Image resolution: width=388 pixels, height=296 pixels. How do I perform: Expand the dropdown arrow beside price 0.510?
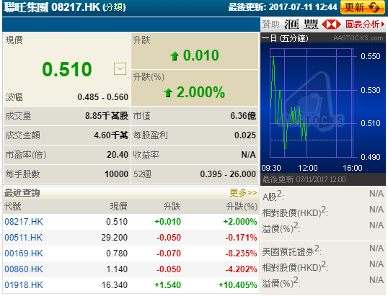pos(120,68)
